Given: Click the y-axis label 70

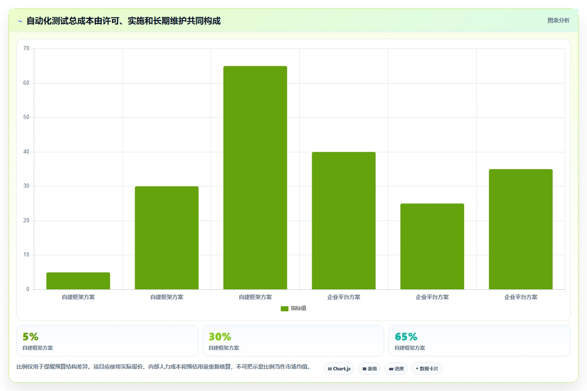Looking at the screenshot, I should 26,49.
